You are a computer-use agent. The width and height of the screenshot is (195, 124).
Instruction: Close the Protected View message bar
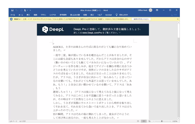click(178, 19)
